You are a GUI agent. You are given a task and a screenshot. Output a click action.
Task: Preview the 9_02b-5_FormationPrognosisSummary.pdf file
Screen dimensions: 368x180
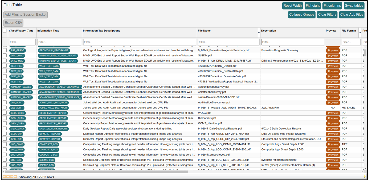click(333, 51)
